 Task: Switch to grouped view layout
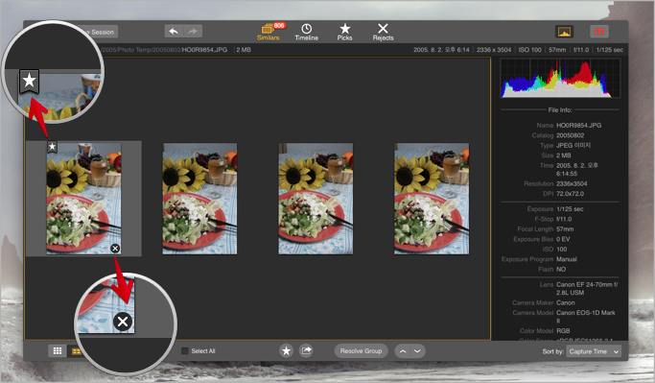tap(76, 351)
